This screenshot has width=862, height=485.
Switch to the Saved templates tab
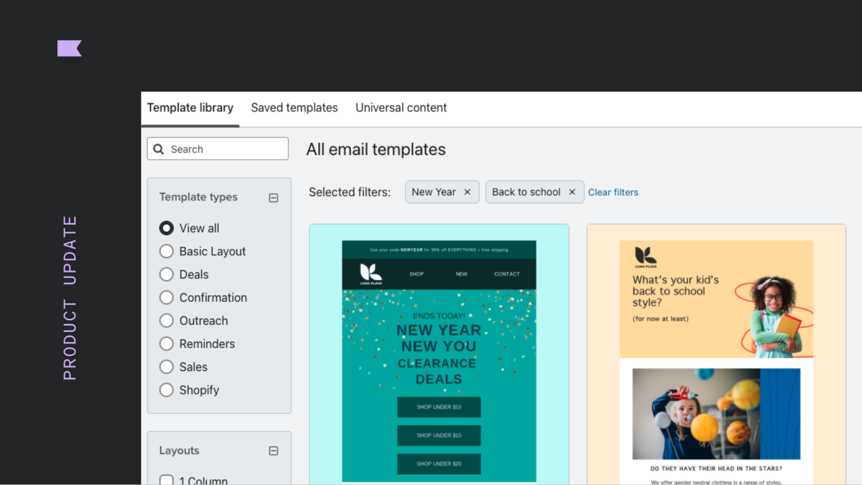[294, 107]
